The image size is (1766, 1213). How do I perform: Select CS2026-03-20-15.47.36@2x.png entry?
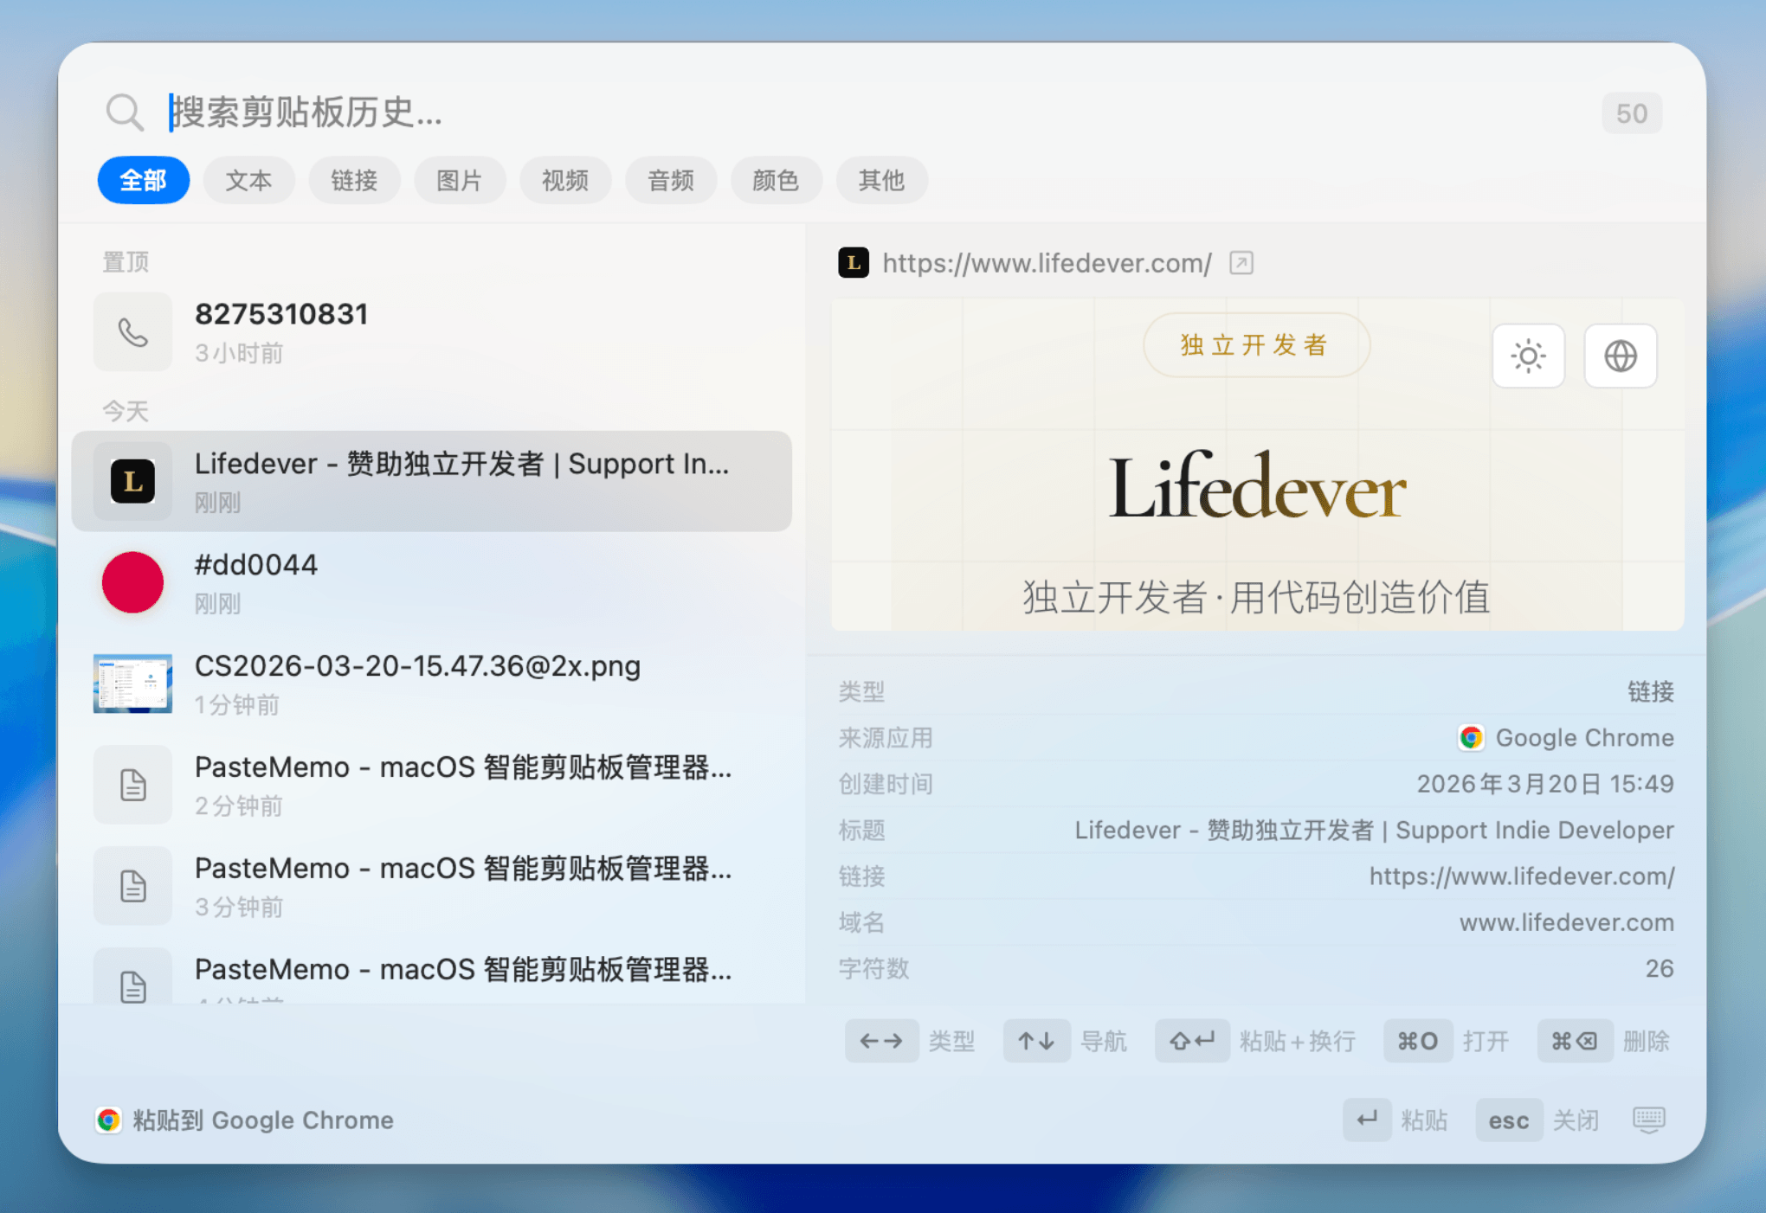(x=432, y=684)
